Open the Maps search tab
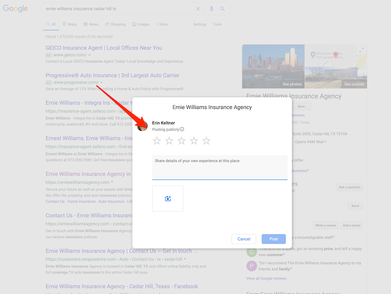Viewport: 391px width, 294px height. (x=70, y=24)
